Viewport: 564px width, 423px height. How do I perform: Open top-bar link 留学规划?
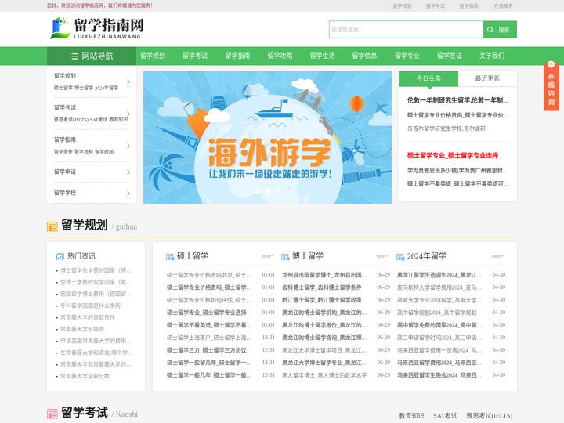[402, 6]
